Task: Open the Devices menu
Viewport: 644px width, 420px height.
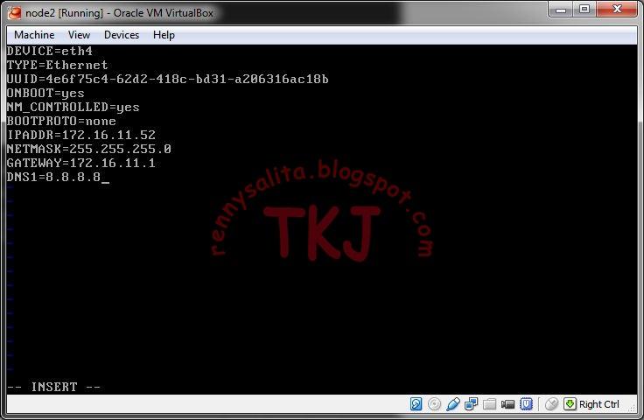Action: tap(122, 35)
